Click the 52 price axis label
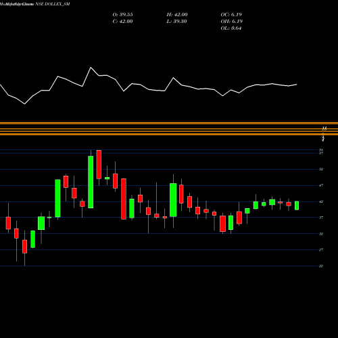The image size is (338, 338). (x=321, y=169)
